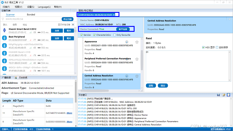Toggle the Service checkbox
The image size is (233, 131).
[82, 35]
